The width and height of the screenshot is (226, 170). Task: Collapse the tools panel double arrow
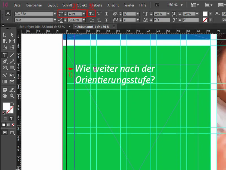(x=3, y=25)
